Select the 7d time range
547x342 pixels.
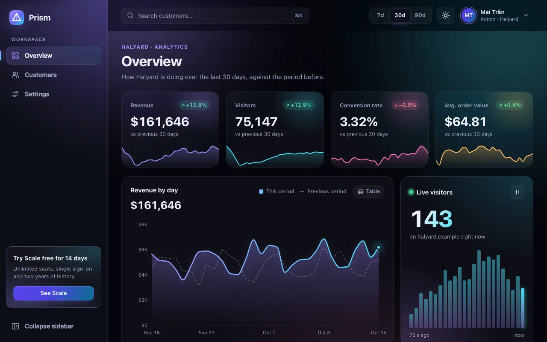coord(380,15)
